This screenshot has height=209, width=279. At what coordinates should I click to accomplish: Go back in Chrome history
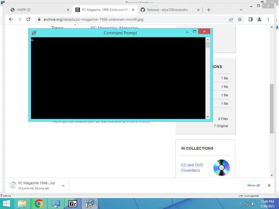(x=11, y=19)
